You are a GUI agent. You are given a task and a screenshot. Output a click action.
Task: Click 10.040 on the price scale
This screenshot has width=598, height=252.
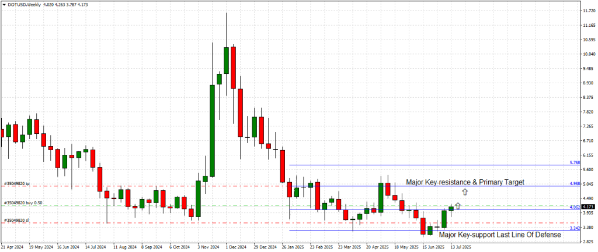(x=589, y=55)
